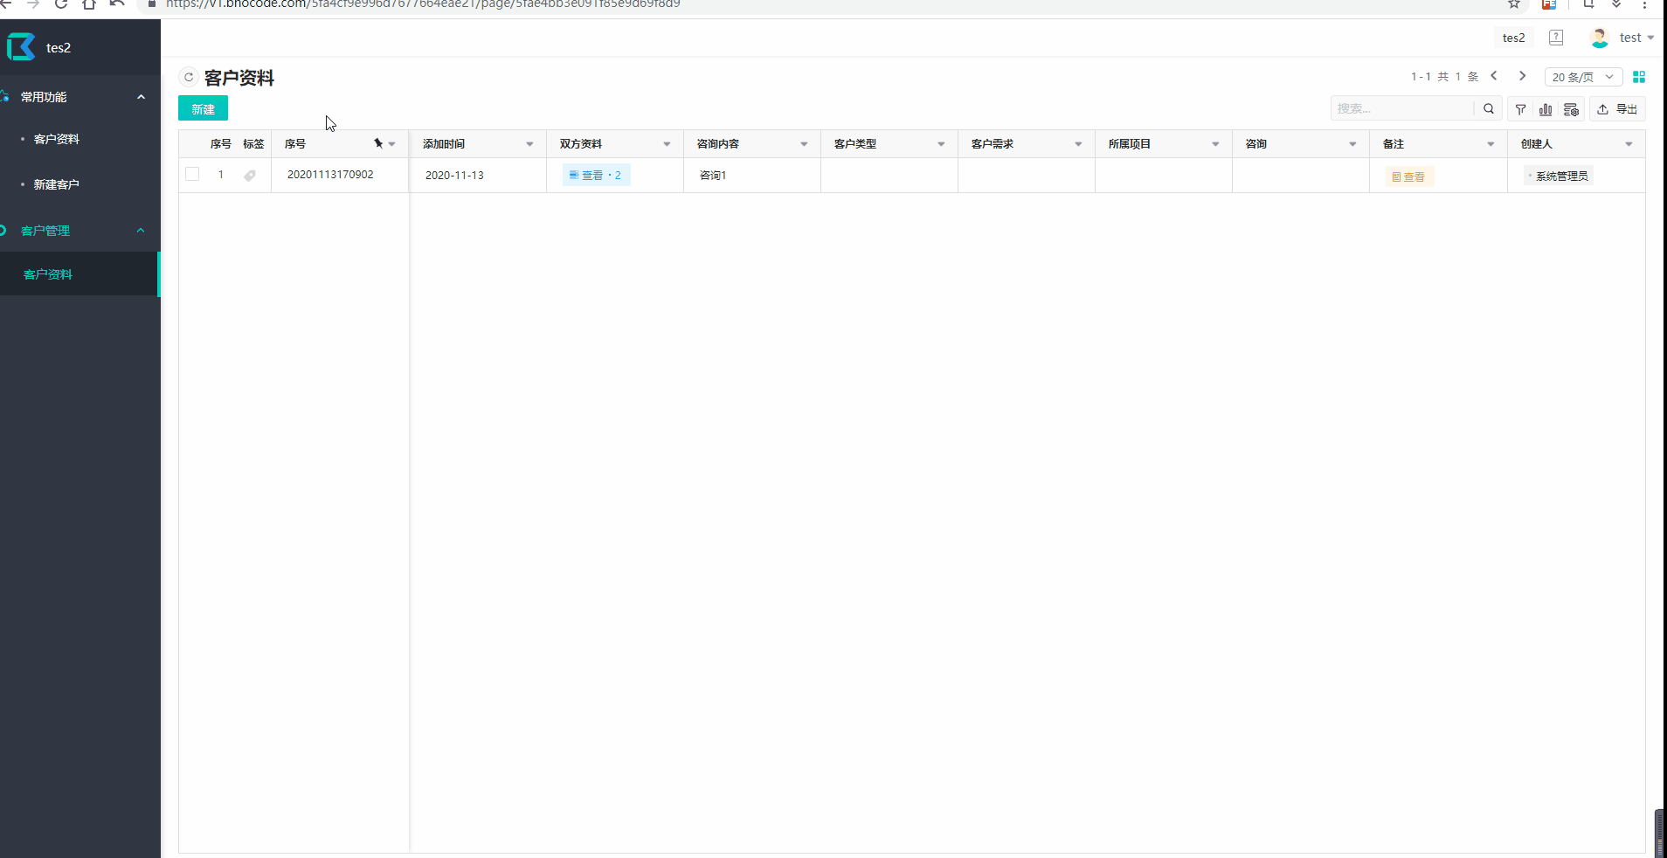Select the highlighted 客户资料 sidebar item
The width and height of the screenshot is (1667, 858).
click(x=80, y=274)
